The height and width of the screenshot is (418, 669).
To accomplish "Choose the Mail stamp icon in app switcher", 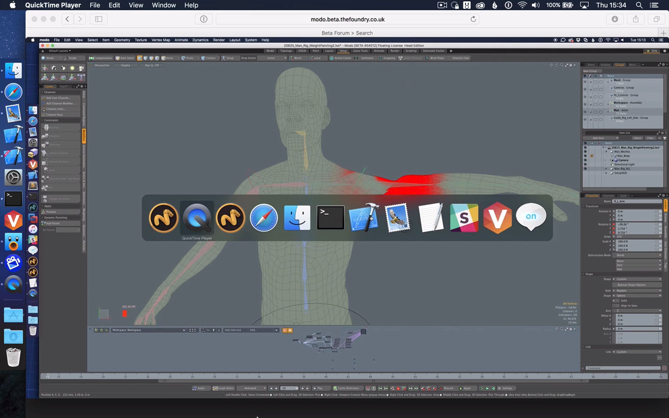I will 397,218.
